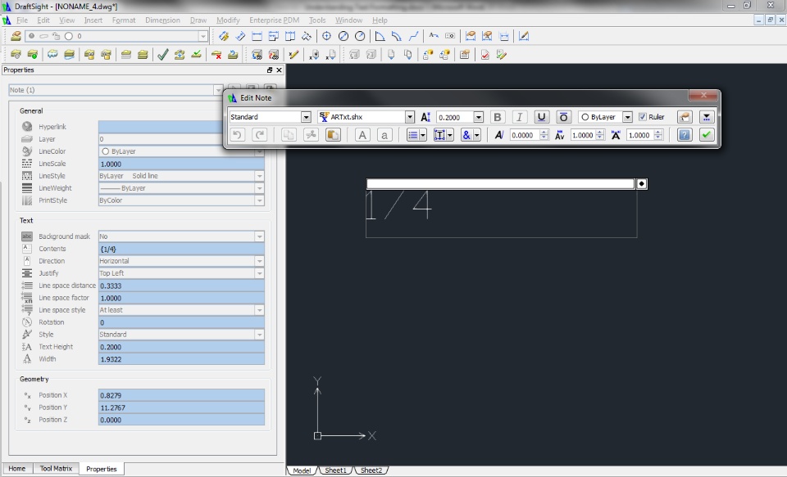Image resolution: width=787 pixels, height=477 pixels.
Task: Open the Dimension menu
Action: pos(162,20)
